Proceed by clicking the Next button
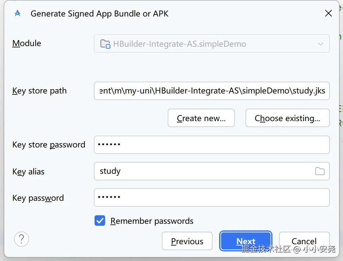The image size is (343, 261). [246, 241]
